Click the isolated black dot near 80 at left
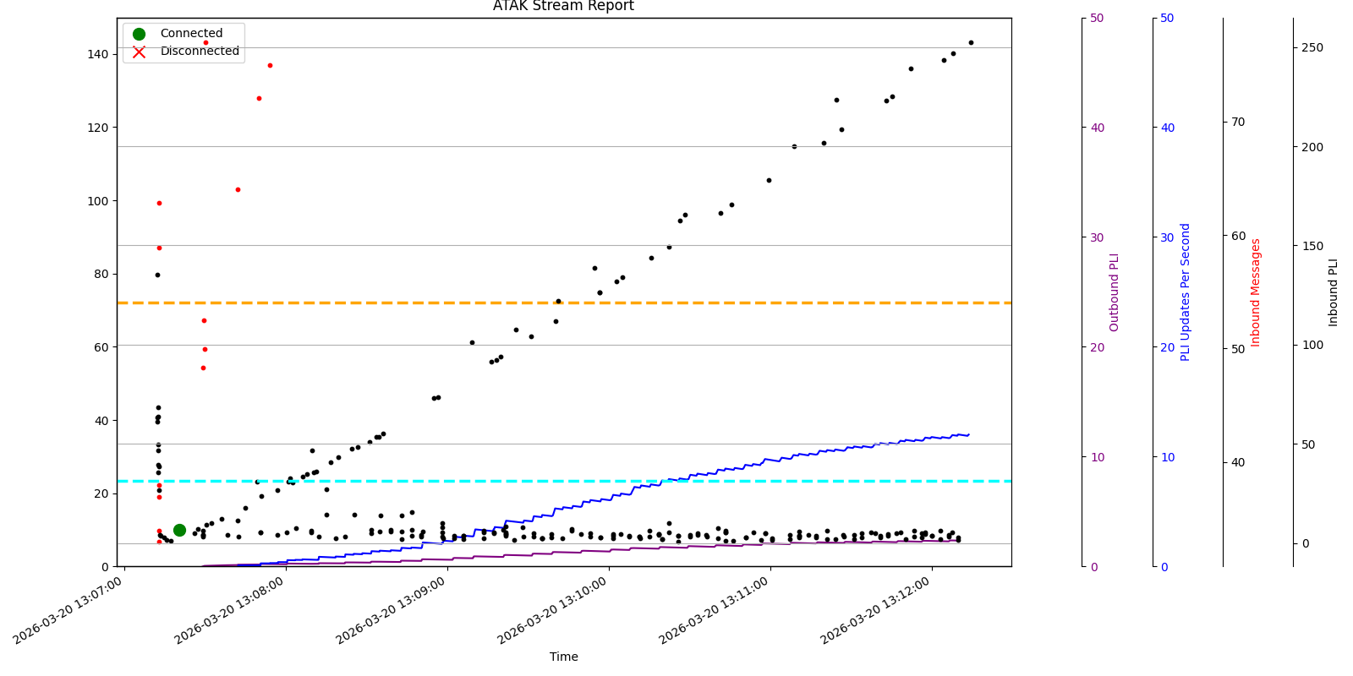The image size is (1353, 676). 157,275
